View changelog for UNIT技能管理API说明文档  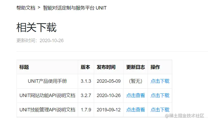tap(136, 110)
